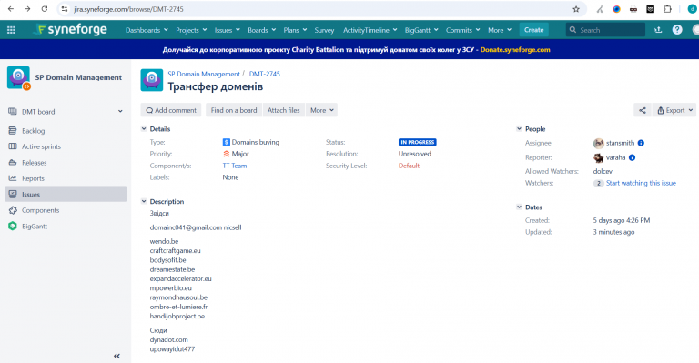
Task: Open More actions dropdown under issue title
Action: pos(322,110)
